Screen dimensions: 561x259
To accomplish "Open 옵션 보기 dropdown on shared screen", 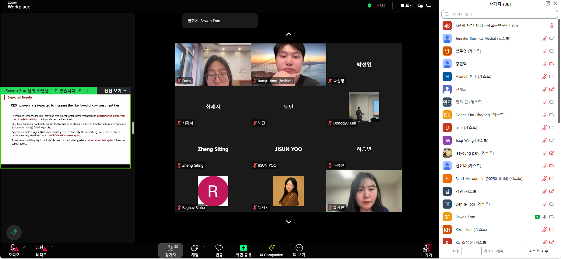I will point(115,90).
